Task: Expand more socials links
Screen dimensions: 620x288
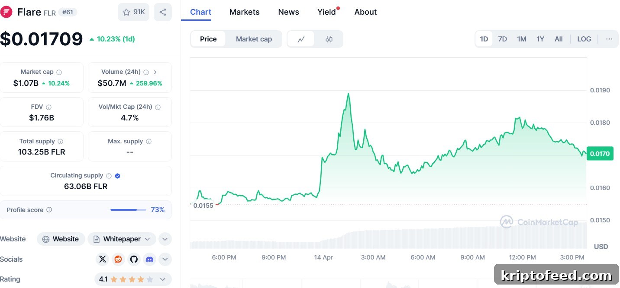Action: click(165, 259)
